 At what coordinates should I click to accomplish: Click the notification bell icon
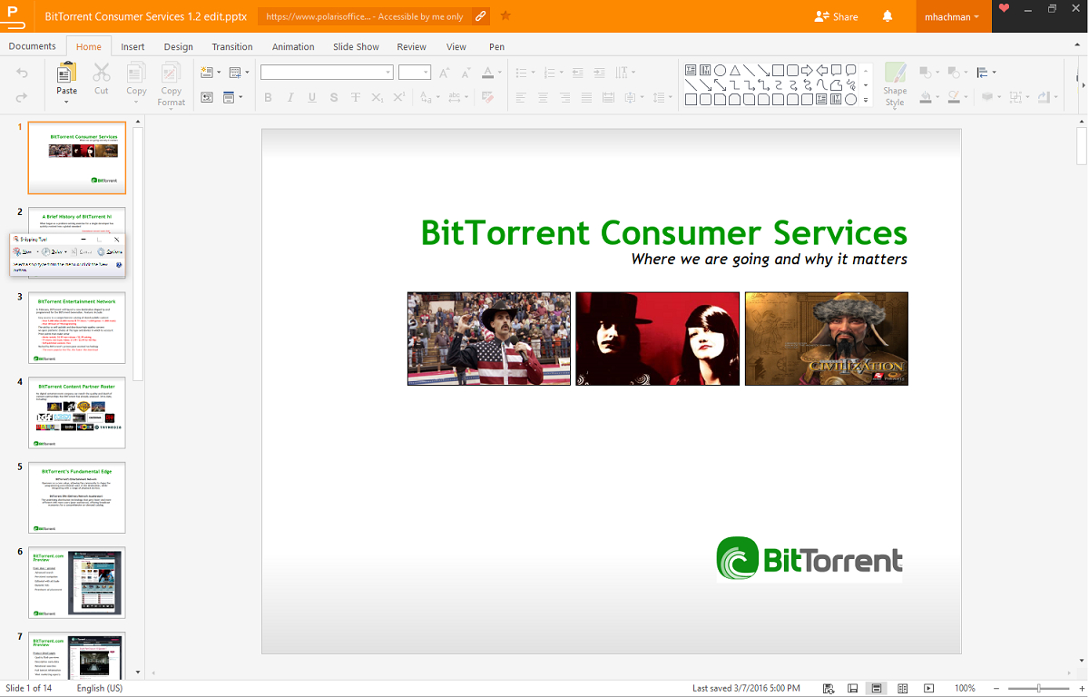(888, 16)
